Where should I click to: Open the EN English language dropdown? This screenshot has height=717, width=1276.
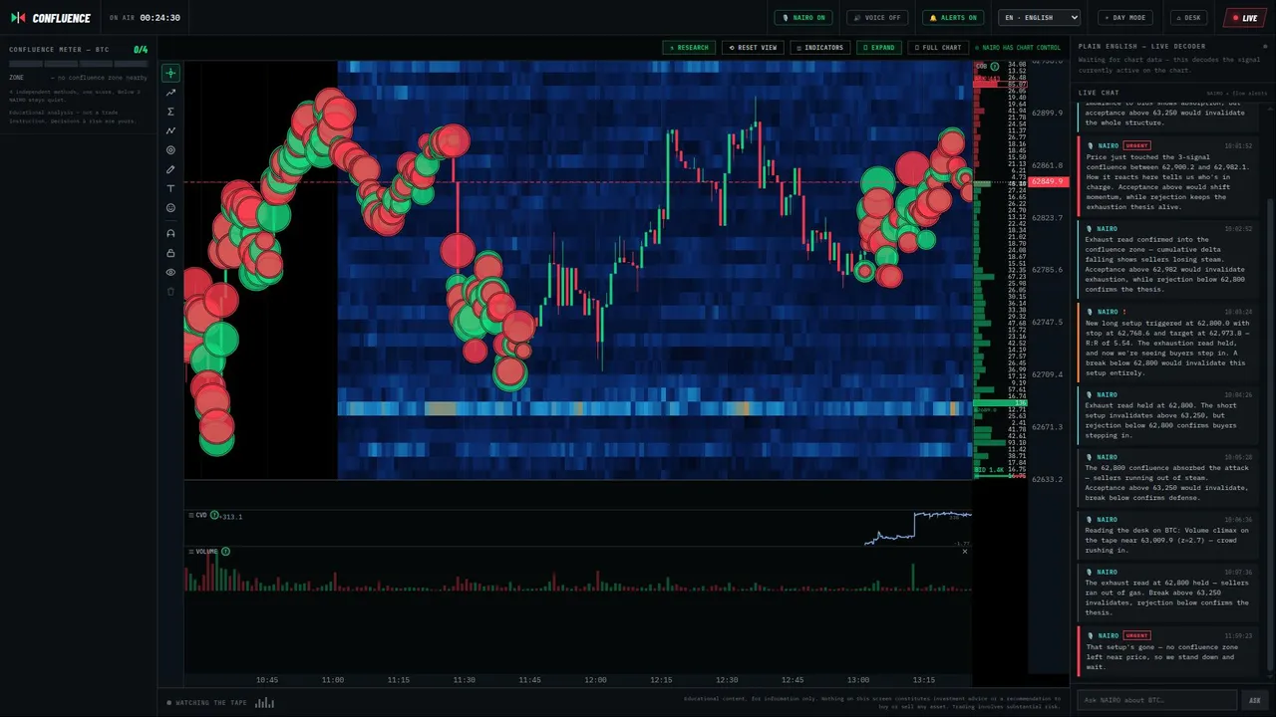(x=1039, y=17)
